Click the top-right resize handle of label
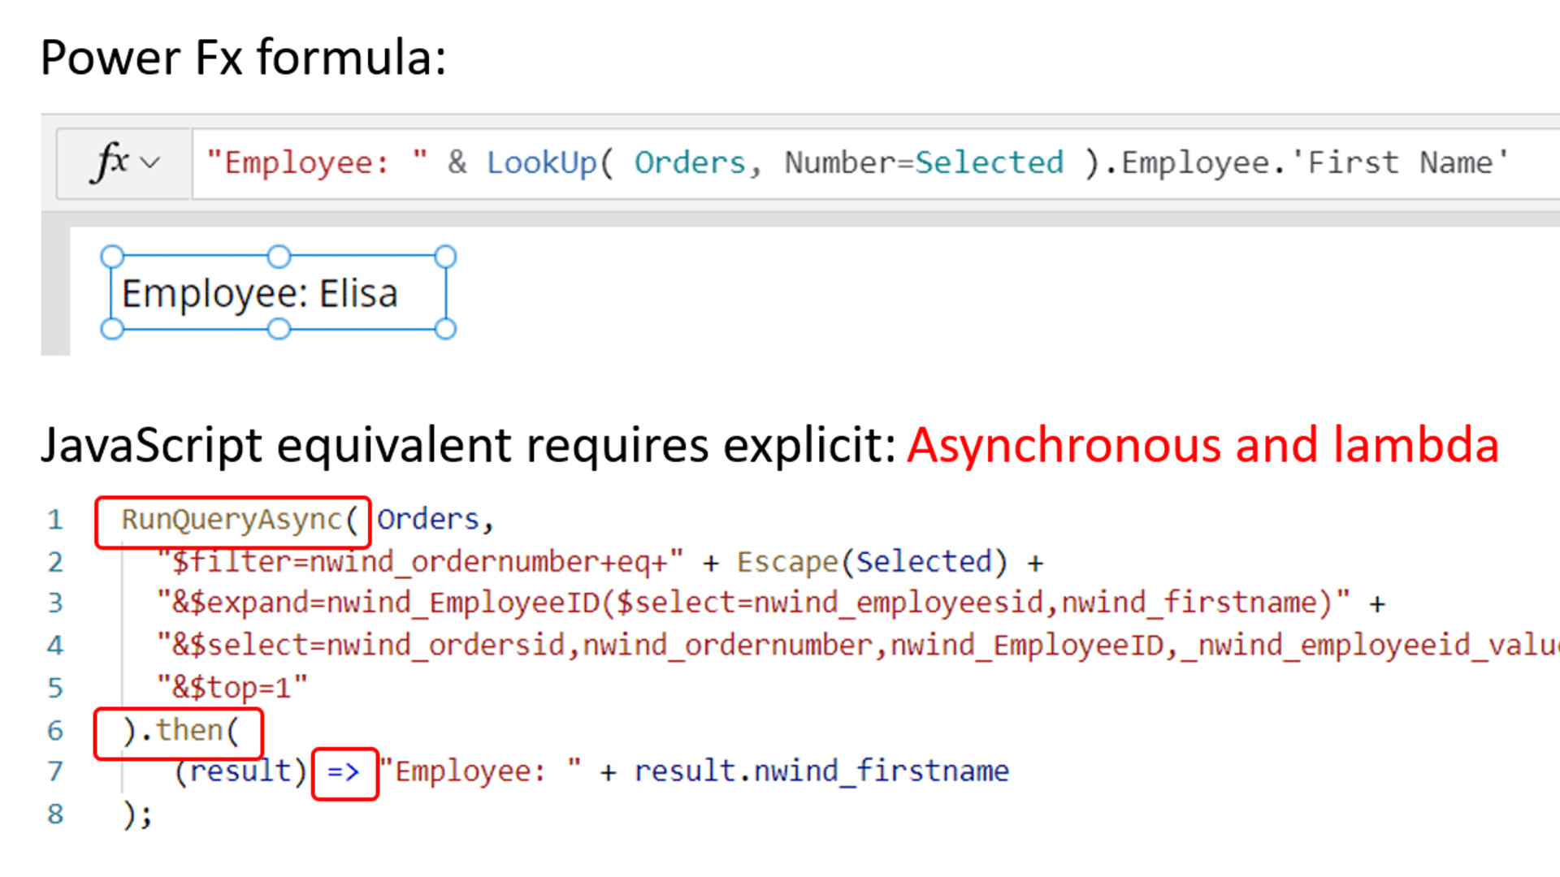The image size is (1560, 877). click(x=445, y=257)
